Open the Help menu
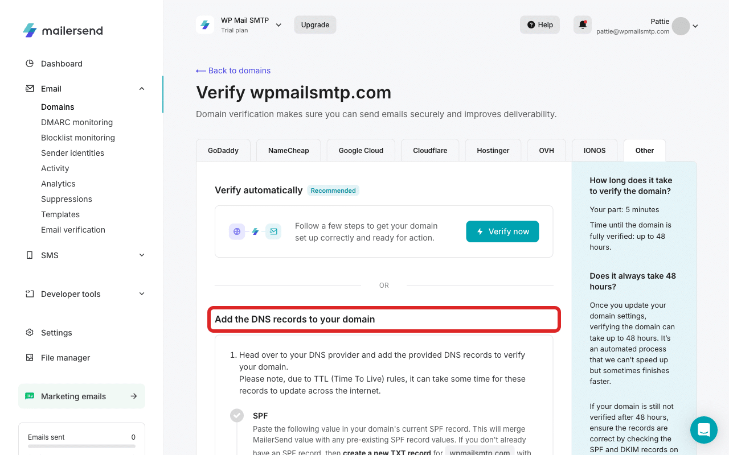Viewport: 729px width, 455px height. click(x=539, y=24)
